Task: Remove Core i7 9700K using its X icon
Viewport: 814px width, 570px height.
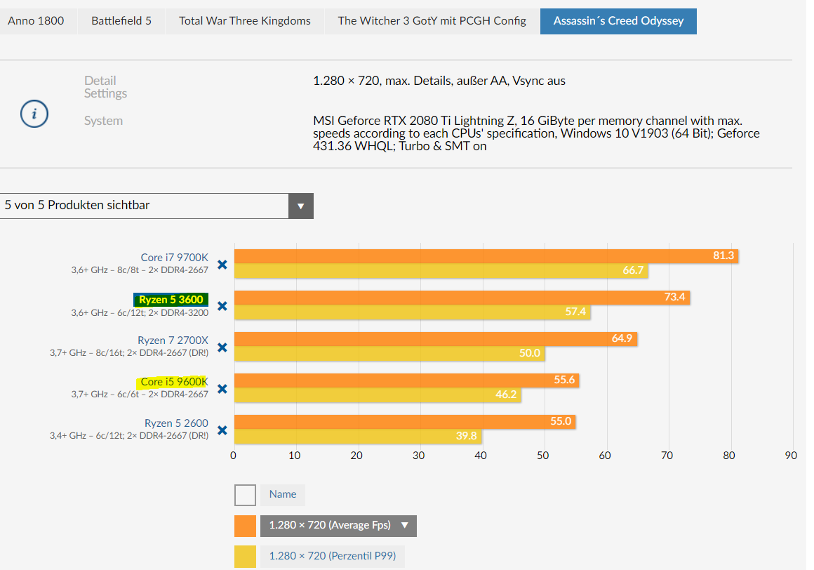Action: click(222, 265)
